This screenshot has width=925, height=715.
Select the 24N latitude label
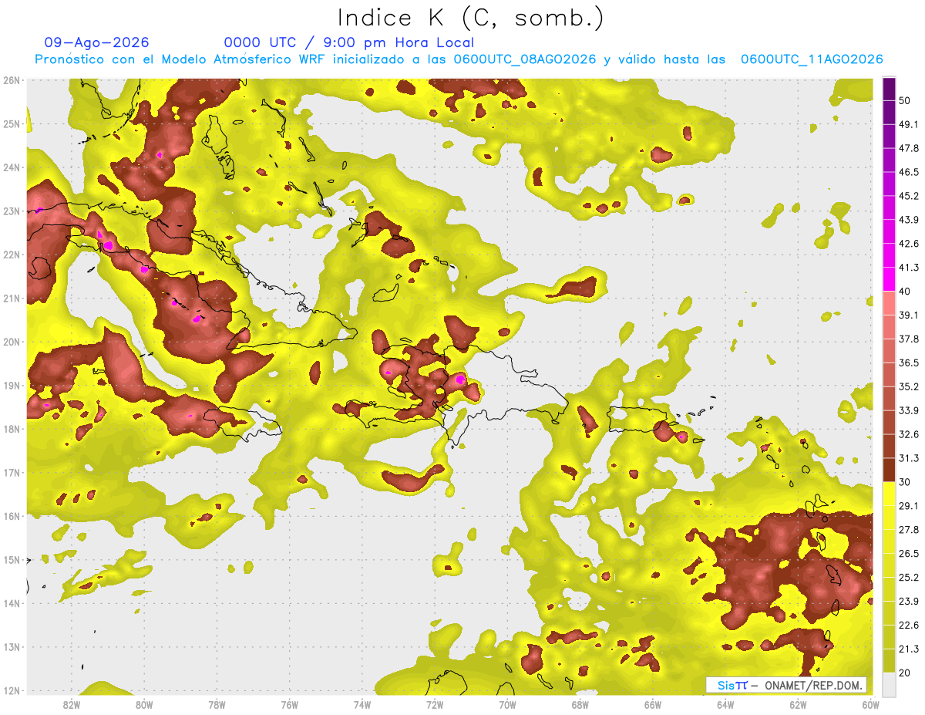point(12,167)
